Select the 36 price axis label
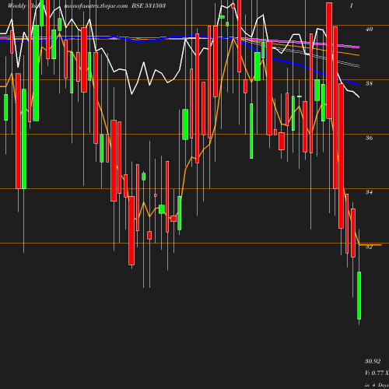389x389 pixels. tap(369, 138)
